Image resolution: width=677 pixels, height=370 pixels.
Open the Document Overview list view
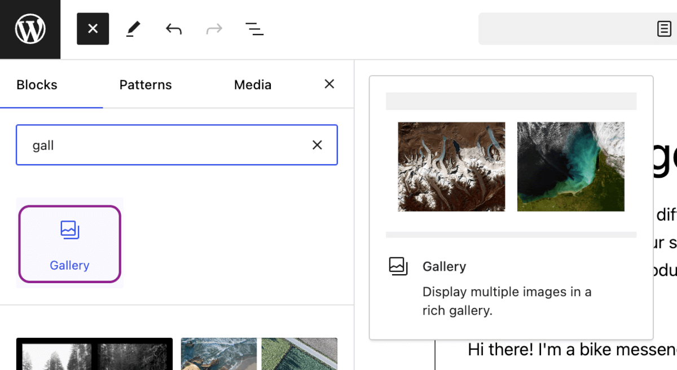[254, 29]
